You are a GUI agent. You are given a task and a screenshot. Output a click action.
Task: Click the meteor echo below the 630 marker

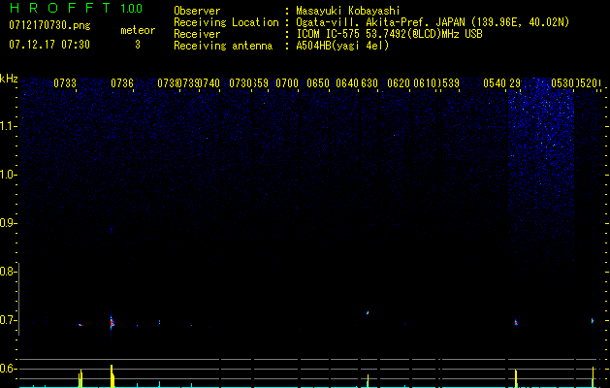[x=368, y=312]
